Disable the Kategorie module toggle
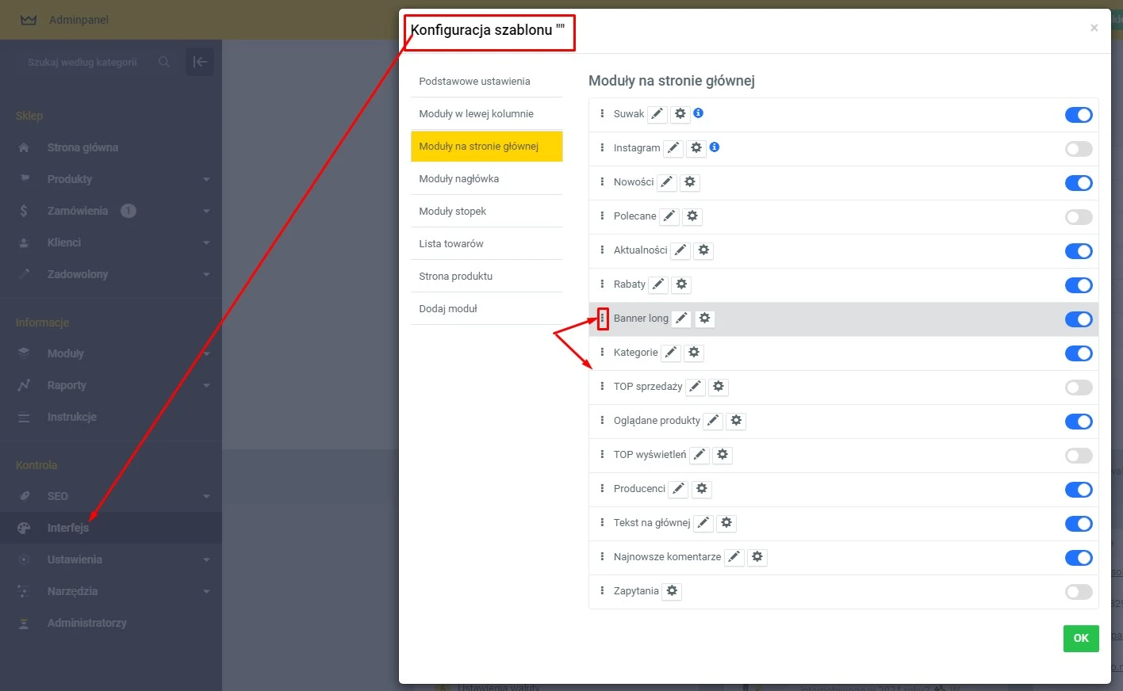The width and height of the screenshot is (1123, 691). 1078,353
